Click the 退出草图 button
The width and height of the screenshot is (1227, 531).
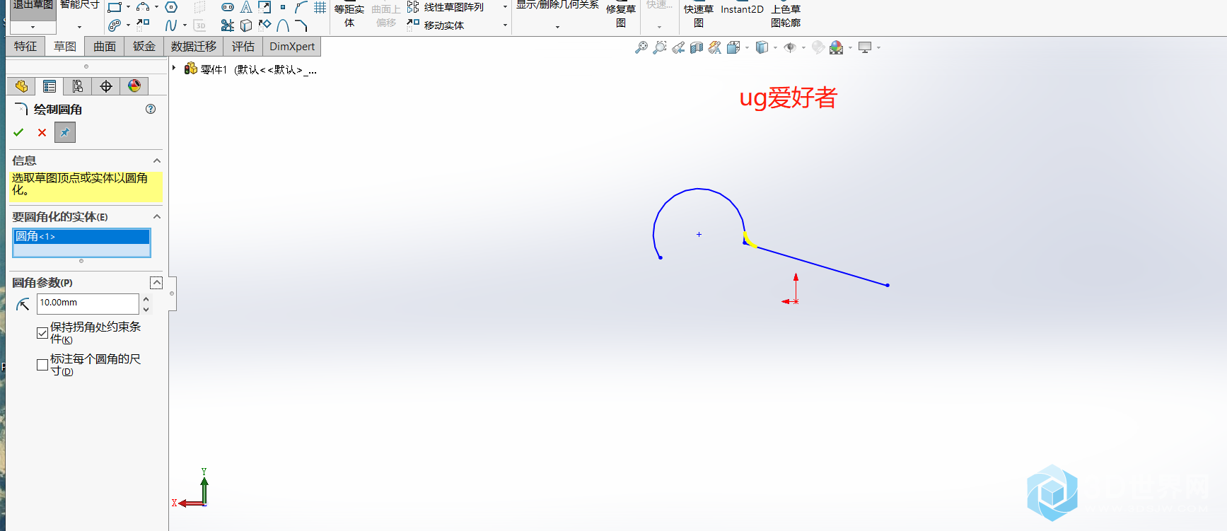[x=33, y=11]
